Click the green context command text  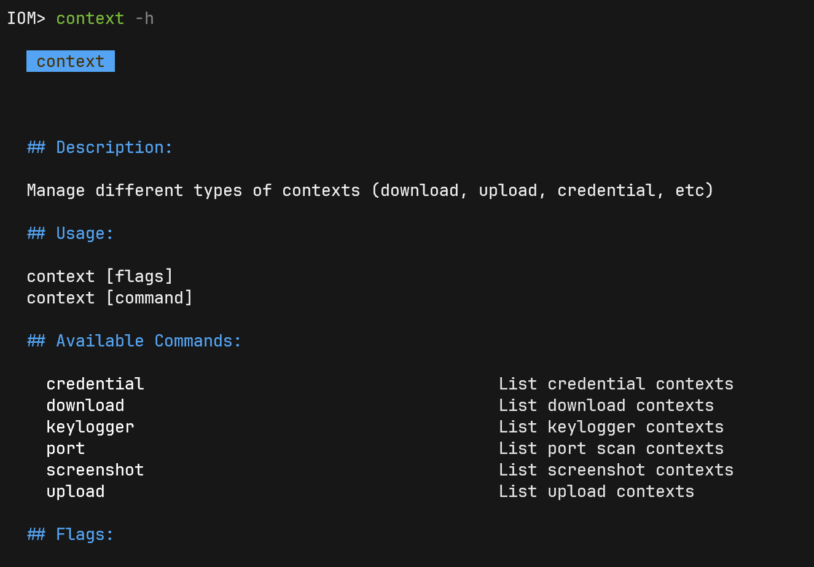90,18
